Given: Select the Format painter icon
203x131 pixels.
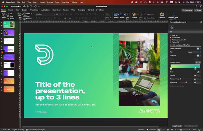Looking at the screenshot, I should tap(8, 19).
